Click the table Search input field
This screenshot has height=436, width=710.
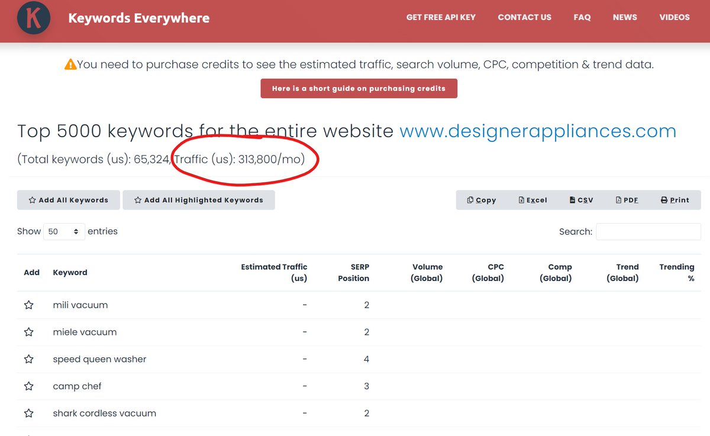pyautogui.click(x=648, y=232)
